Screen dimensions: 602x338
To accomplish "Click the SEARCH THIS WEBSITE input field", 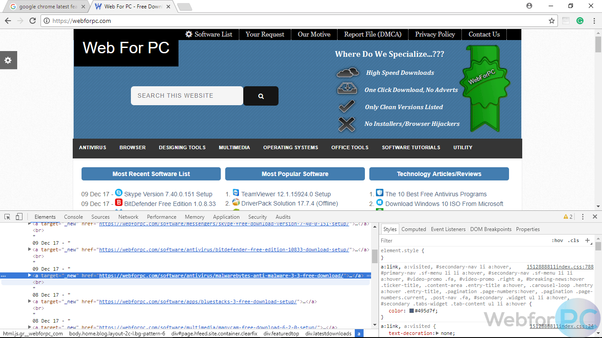I will pos(187,96).
